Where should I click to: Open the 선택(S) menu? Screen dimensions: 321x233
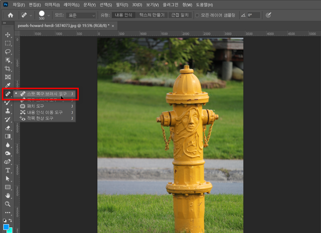click(106, 5)
